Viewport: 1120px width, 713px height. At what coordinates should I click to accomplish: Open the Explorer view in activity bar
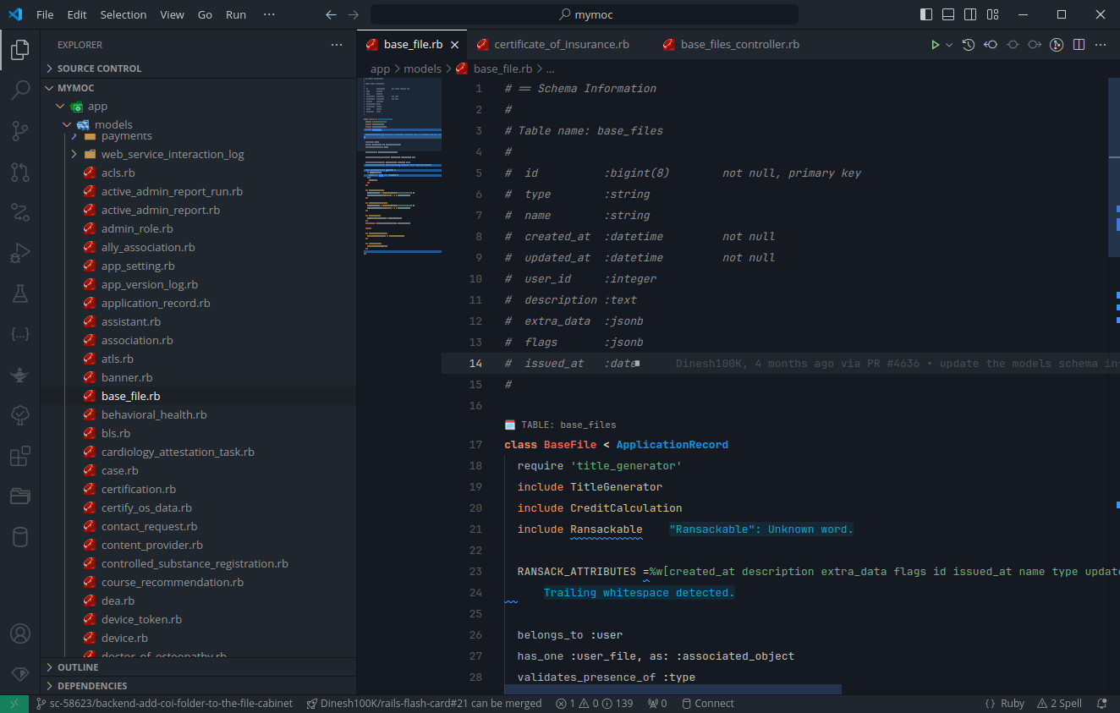tap(20, 50)
